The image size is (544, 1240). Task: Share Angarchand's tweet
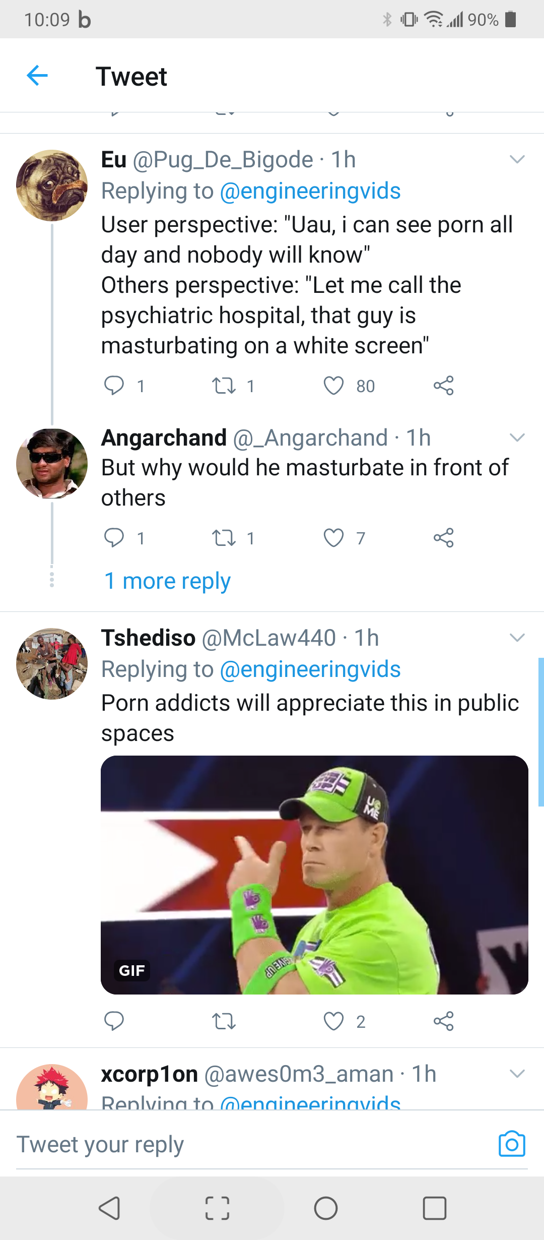[444, 538]
